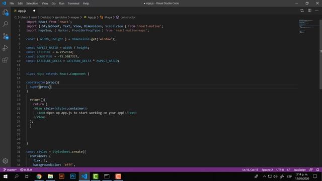
Task: Click line number 13 in gutter
Action: pos(19,74)
